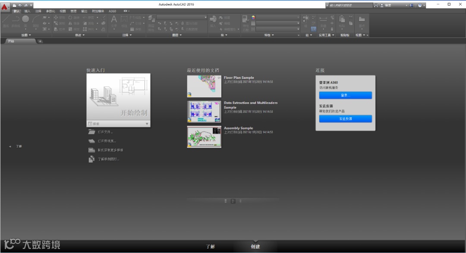Click the Base view folder icon
The height and width of the screenshot is (253, 466).
pyautogui.click(x=362, y=19)
